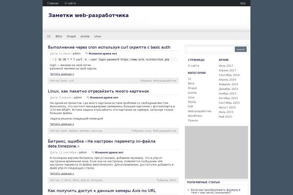Viewport: 293px width, 195px height.
Task: Open archive Июль 2017
Action: click(x=226, y=66)
